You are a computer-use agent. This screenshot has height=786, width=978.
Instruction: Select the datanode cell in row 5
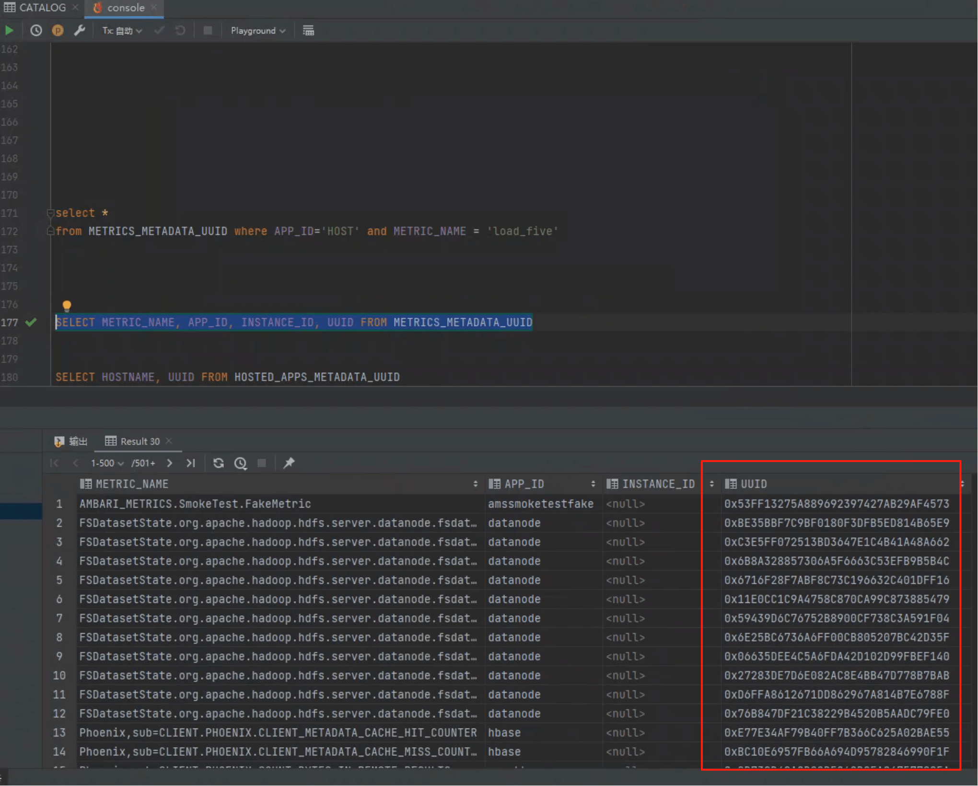543,580
